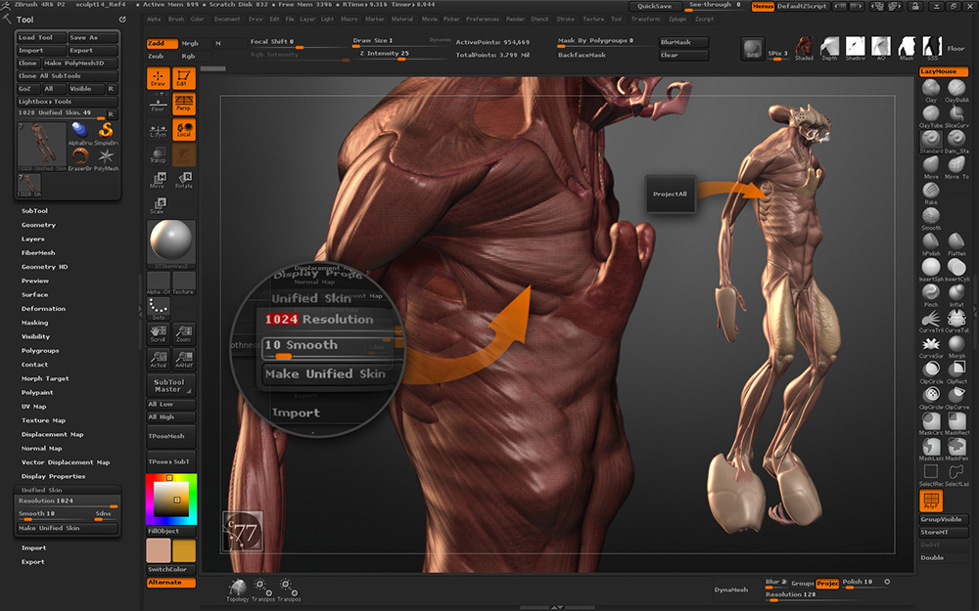
Task: Click the color picker square
Action: 170,499
